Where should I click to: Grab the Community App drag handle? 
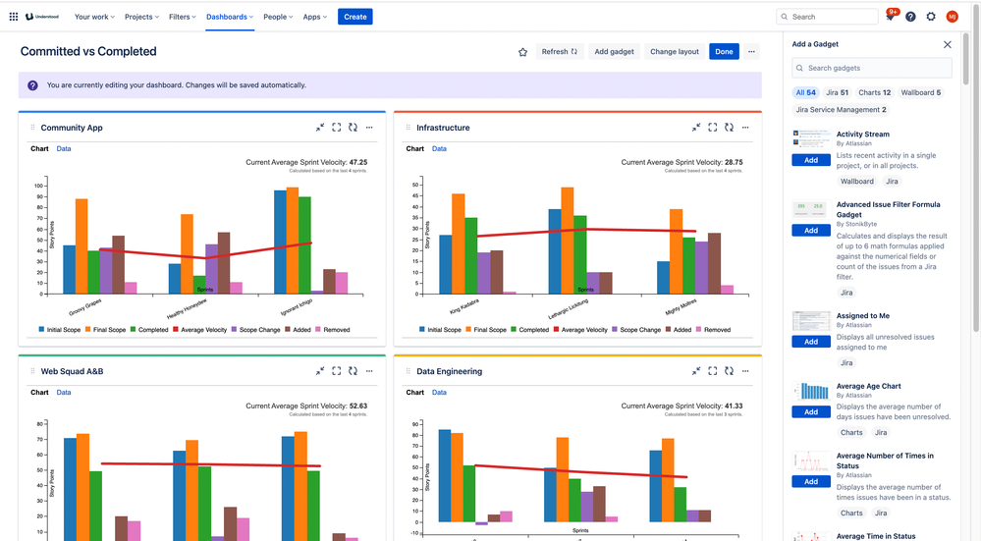click(x=32, y=128)
